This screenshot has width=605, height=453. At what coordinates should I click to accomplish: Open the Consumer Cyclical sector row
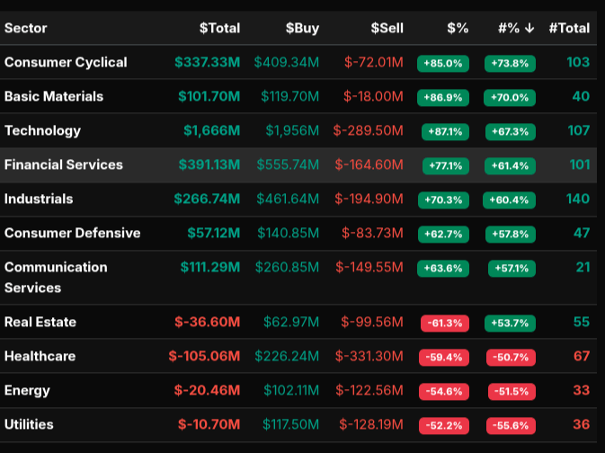coord(66,62)
